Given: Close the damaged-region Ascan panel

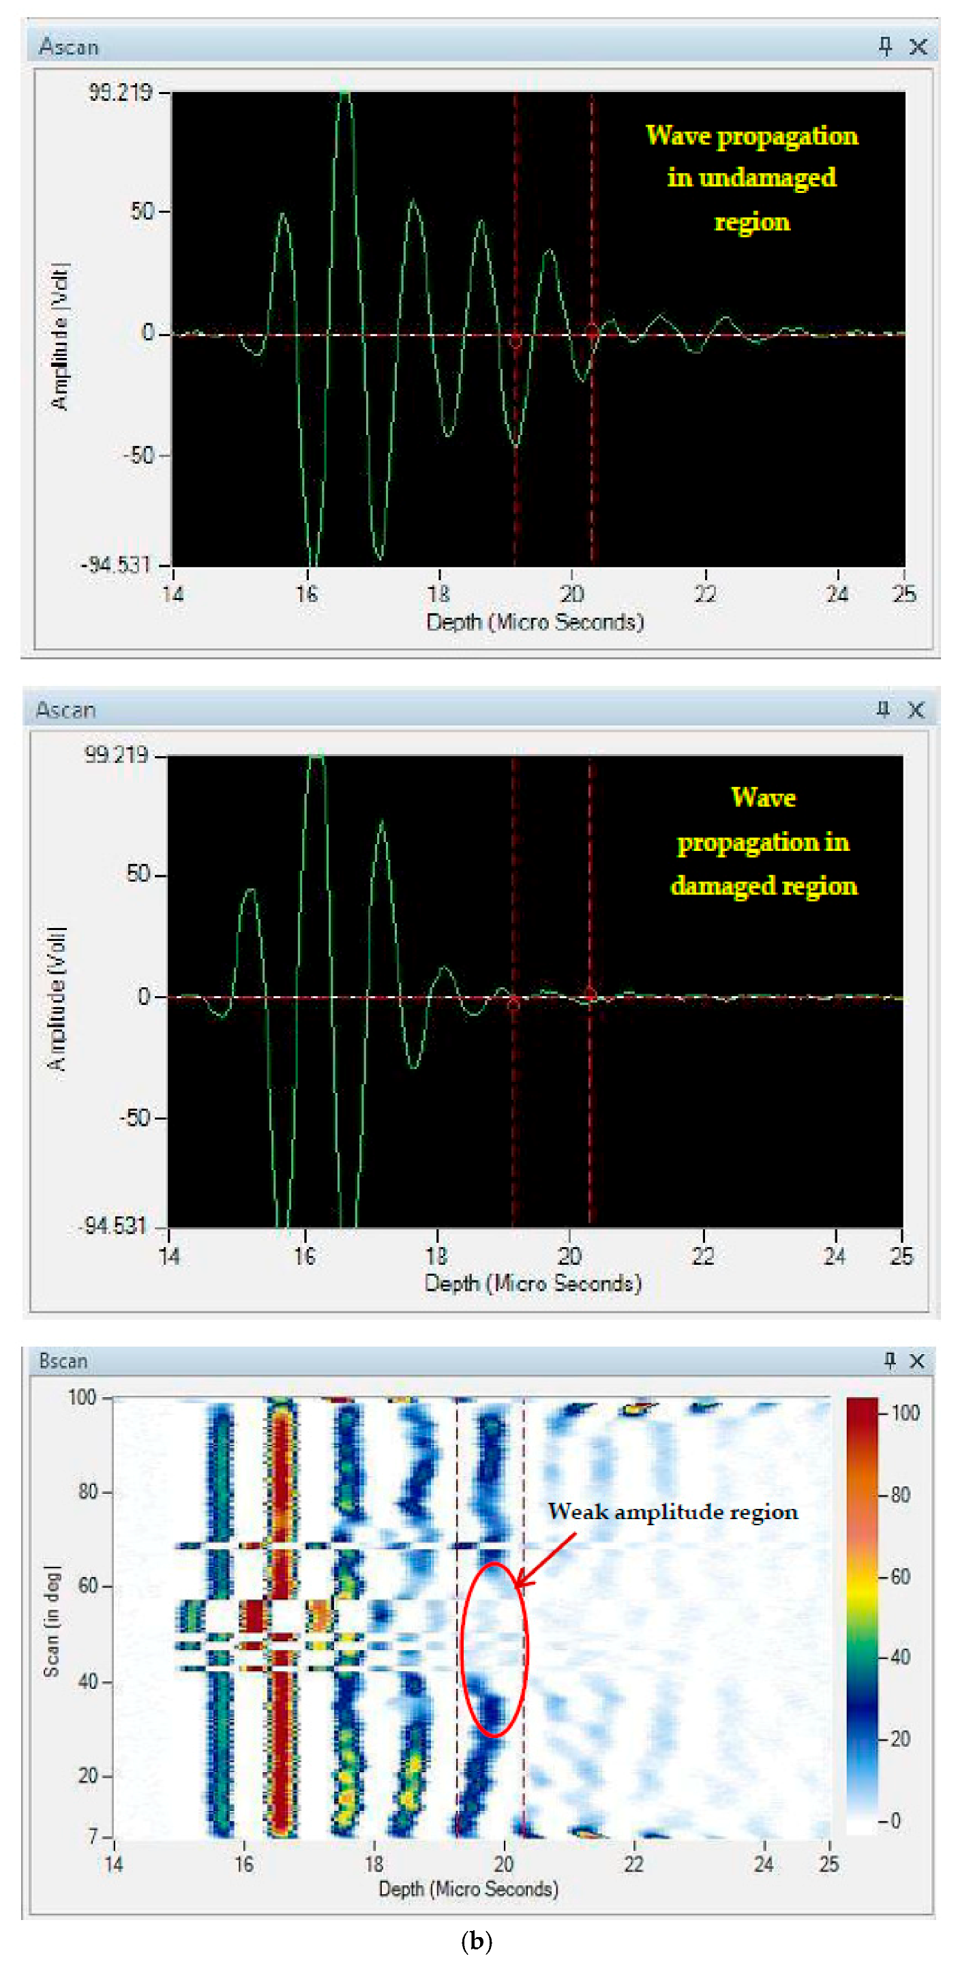Looking at the screenshot, I should coord(916,710).
